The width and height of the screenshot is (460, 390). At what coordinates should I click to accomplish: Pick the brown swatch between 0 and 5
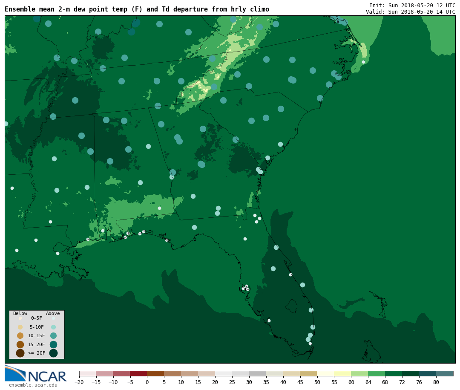tap(155, 373)
